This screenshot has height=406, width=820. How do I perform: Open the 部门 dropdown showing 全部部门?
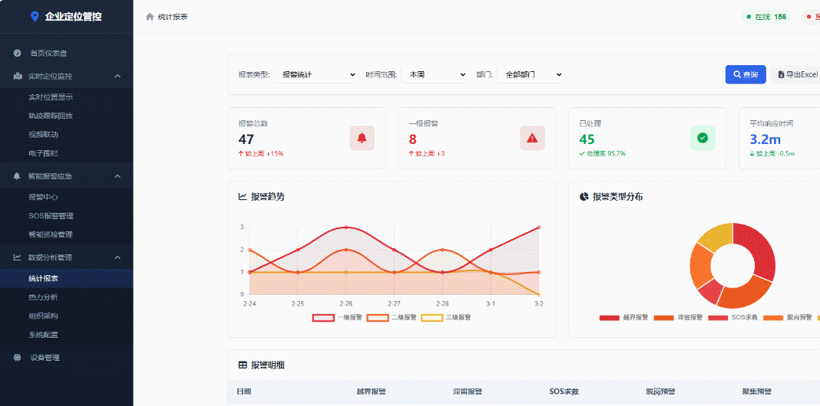point(530,74)
